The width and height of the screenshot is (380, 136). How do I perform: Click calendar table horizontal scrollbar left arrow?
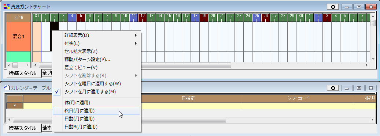point(9,120)
